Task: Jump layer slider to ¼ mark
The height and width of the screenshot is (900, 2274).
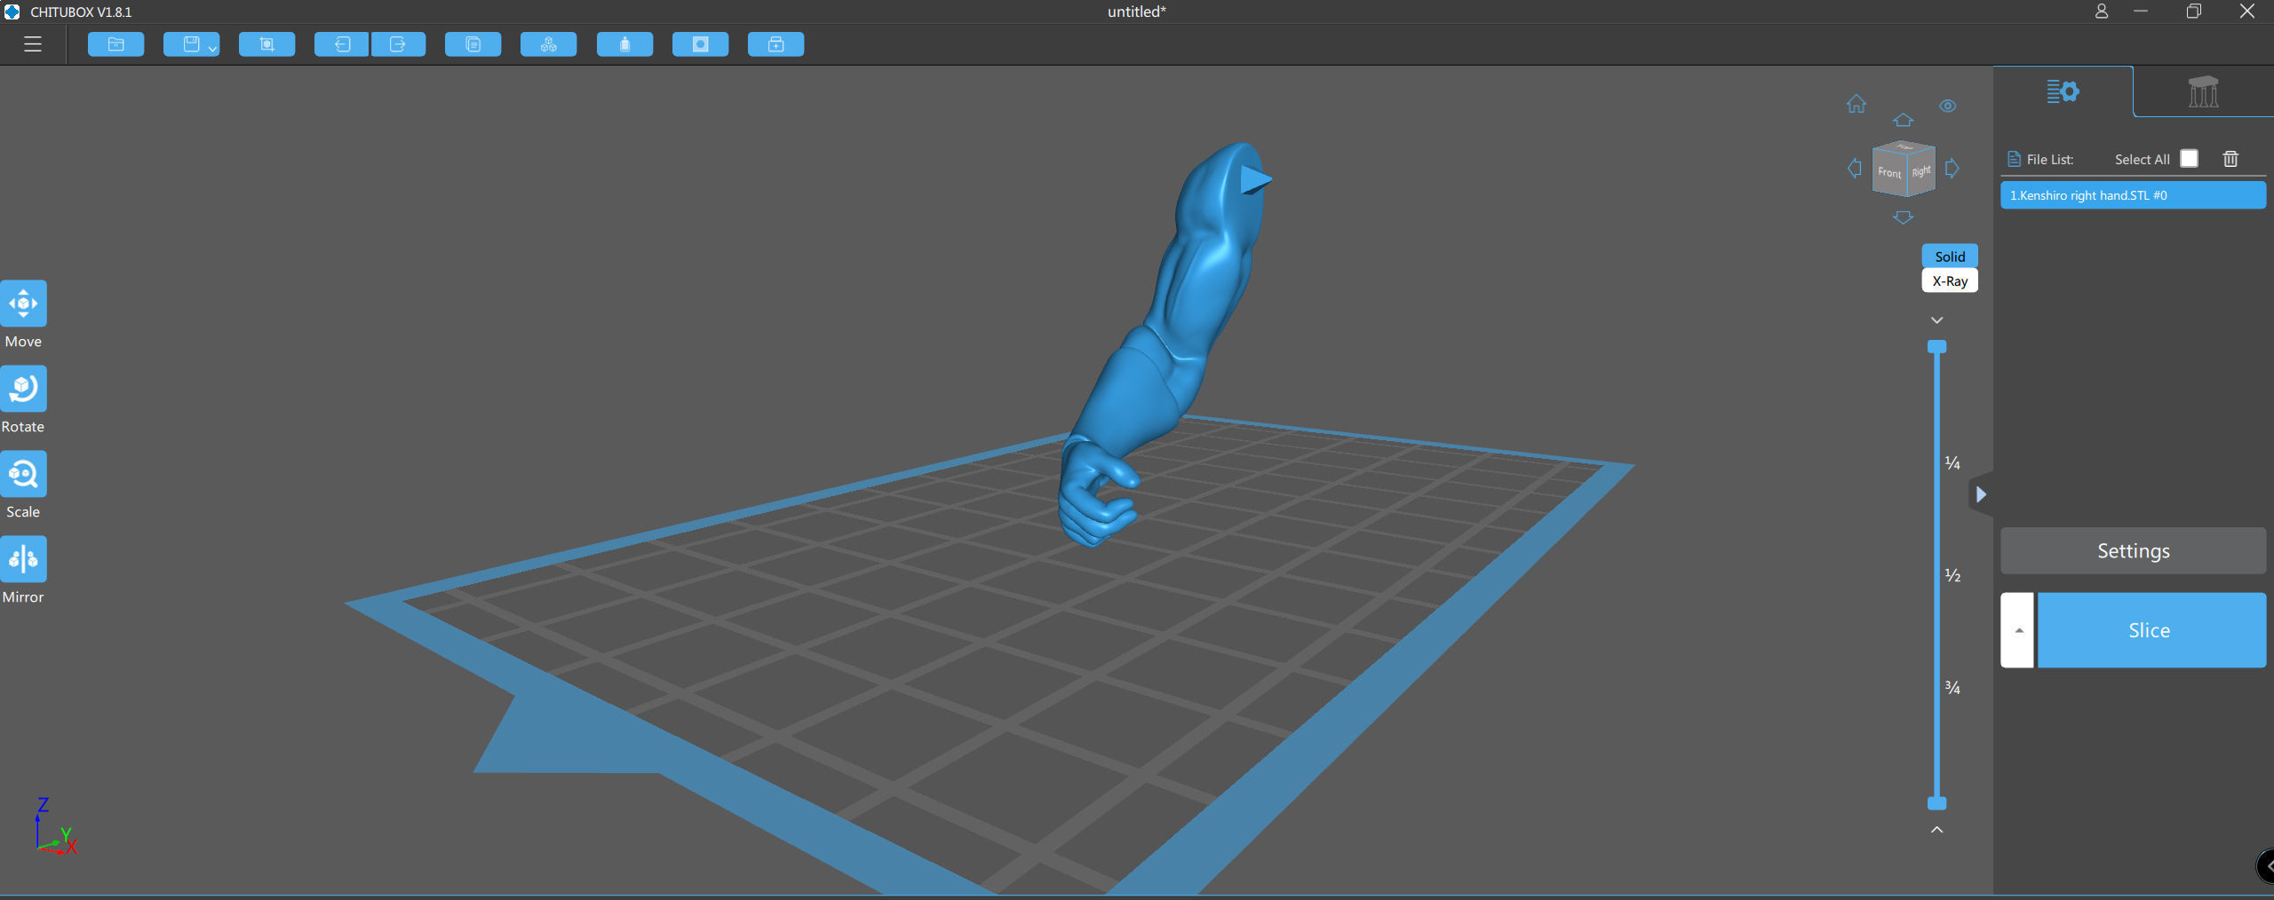Action: (1952, 462)
